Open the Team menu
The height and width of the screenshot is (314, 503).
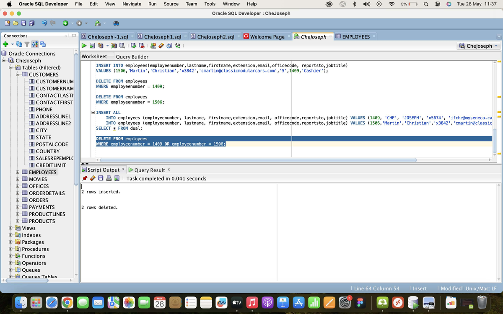click(x=192, y=4)
